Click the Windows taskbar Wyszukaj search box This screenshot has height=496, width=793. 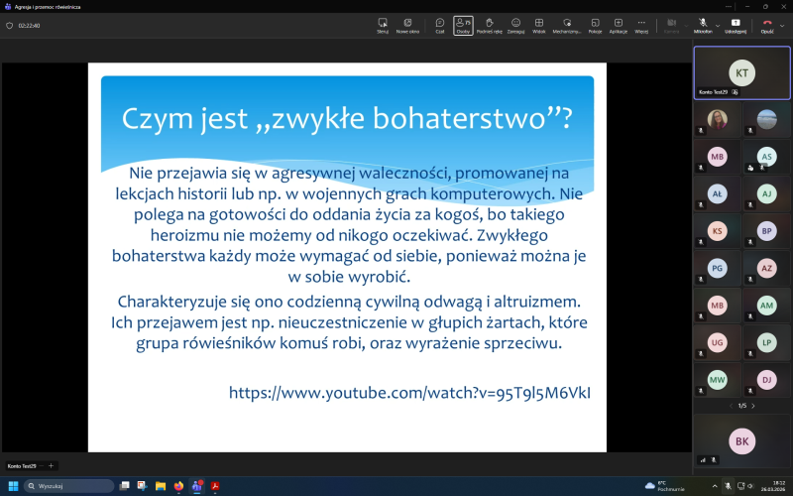tap(69, 486)
